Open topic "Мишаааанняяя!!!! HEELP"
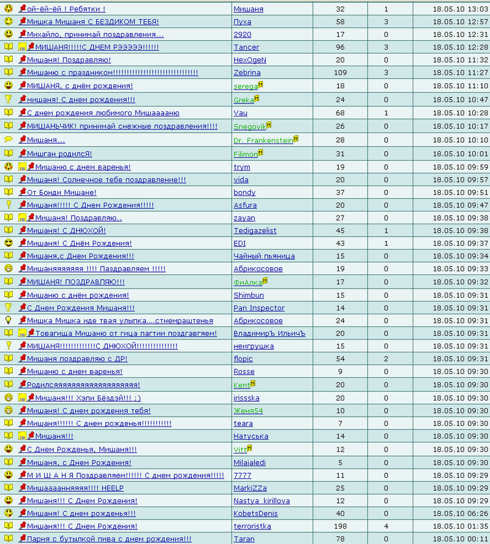 75,488
